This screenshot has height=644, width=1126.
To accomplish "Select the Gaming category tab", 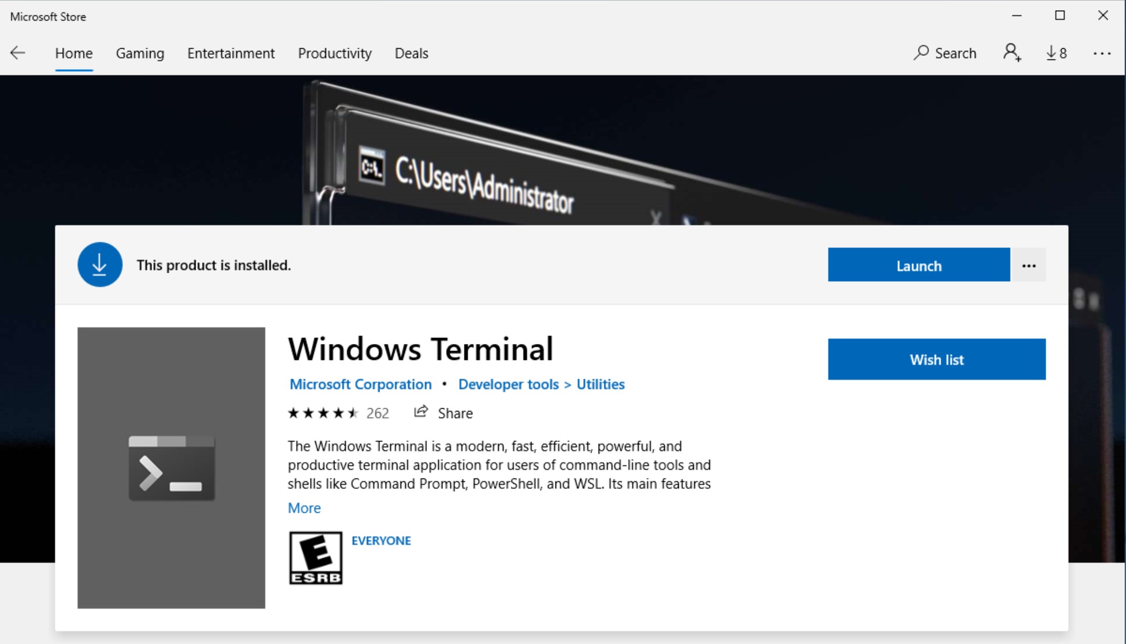I will [140, 53].
